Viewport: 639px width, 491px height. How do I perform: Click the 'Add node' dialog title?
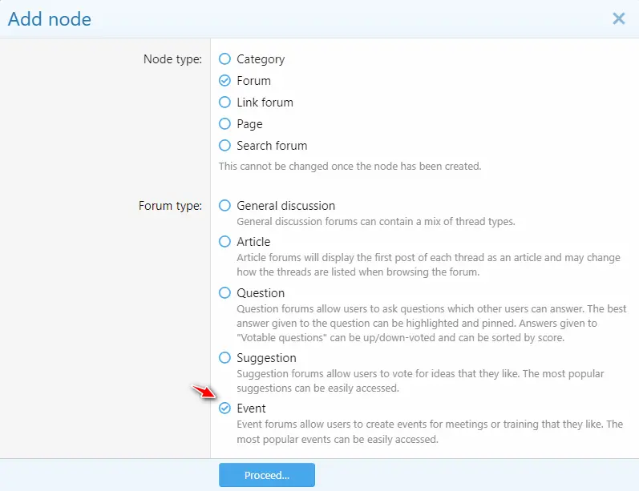coord(50,19)
